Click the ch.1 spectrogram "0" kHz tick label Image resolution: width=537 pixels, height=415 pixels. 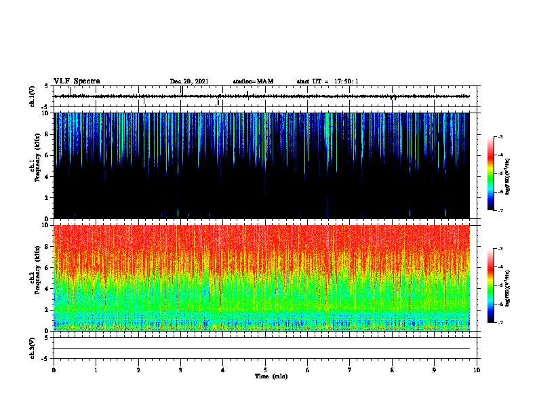point(47,219)
